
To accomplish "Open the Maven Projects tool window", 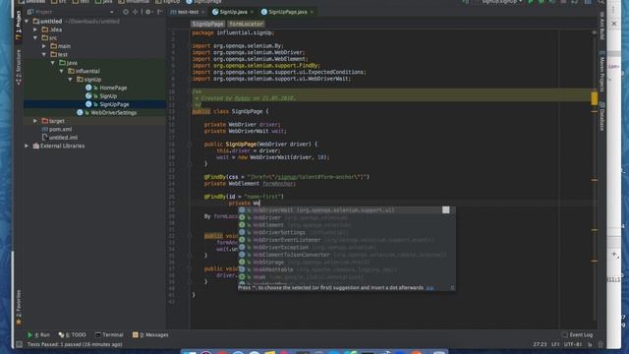I will tap(602, 72).
